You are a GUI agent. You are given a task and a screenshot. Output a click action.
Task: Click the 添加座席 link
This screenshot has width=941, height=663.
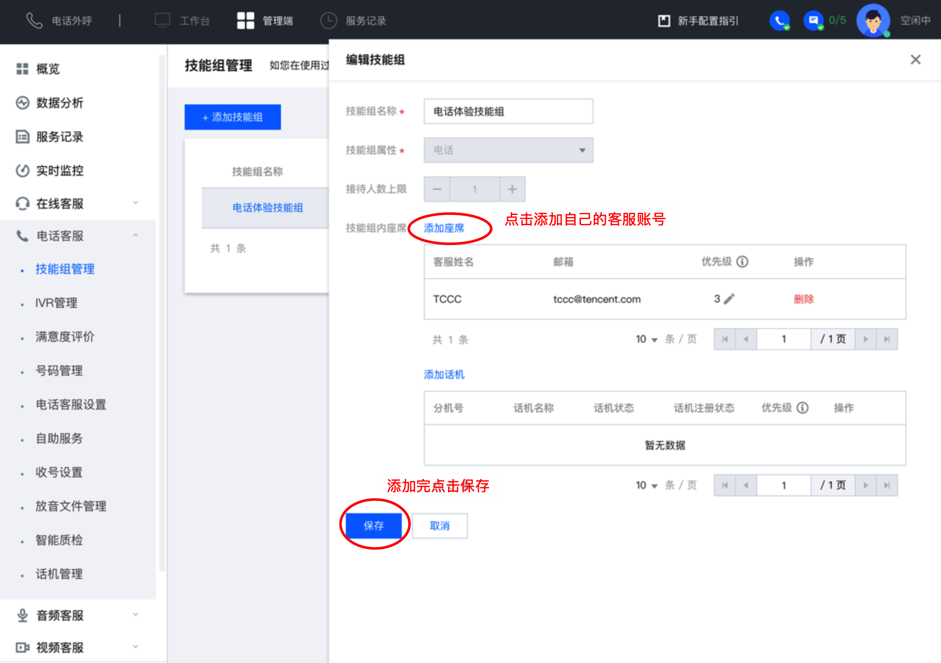pyautogui.click(x=444, y=228)
